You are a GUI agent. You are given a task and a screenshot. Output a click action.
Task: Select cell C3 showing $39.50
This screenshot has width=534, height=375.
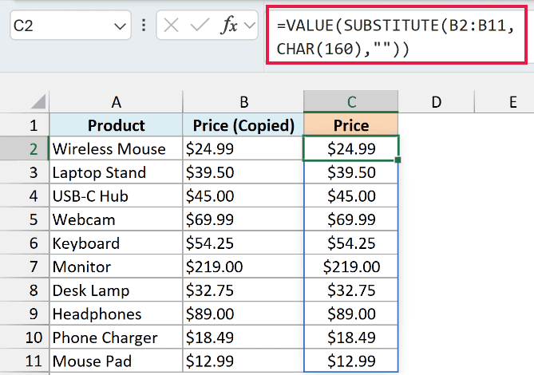tap(350, 172)
